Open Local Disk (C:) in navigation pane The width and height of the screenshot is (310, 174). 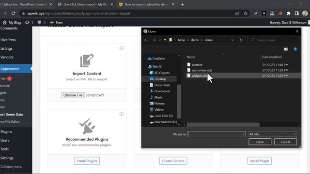161,116
